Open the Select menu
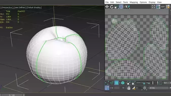This screenshot has width=171, height=96. [x=118, y=2]
